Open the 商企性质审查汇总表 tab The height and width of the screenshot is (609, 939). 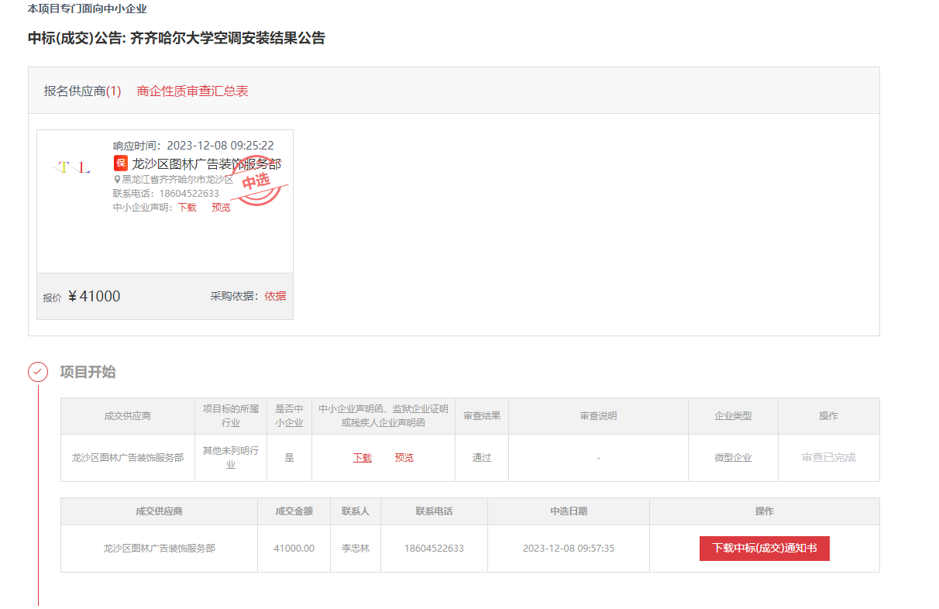[x=192, y=91]
